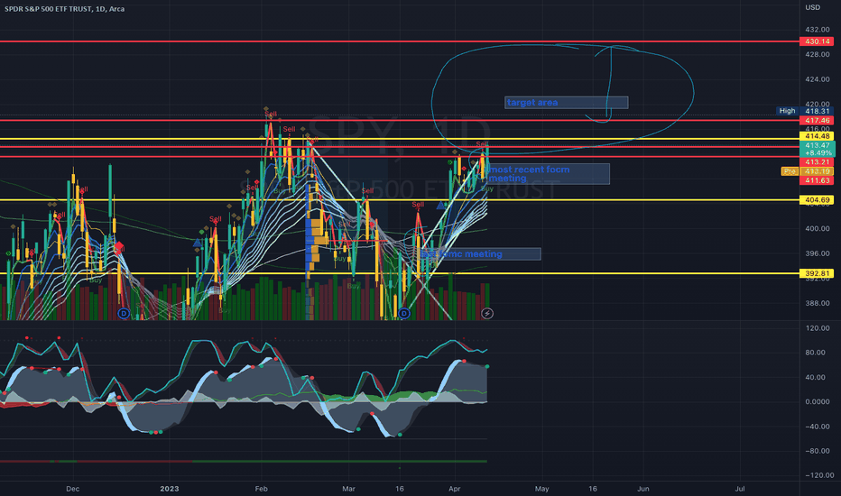
Task: Click the Pre market 413.19 label
Action: pyautogui.click(x=808, y=171)
